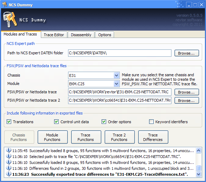Export with the Trace Differences button

pos(153,137)
